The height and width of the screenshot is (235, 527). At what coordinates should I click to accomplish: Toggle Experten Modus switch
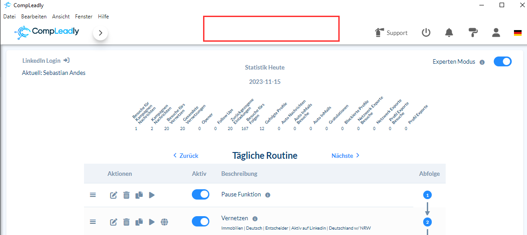502,62
